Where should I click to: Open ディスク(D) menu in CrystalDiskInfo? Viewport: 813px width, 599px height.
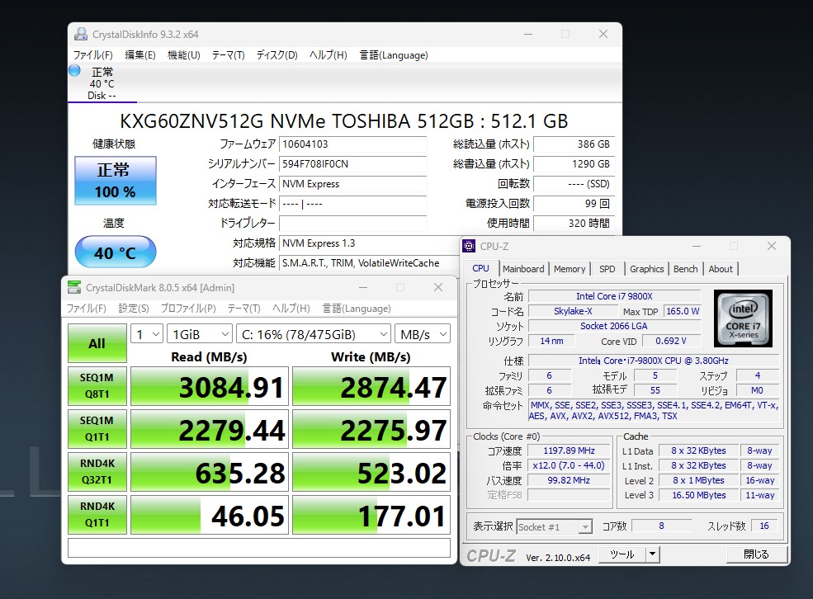pos(277,55)
